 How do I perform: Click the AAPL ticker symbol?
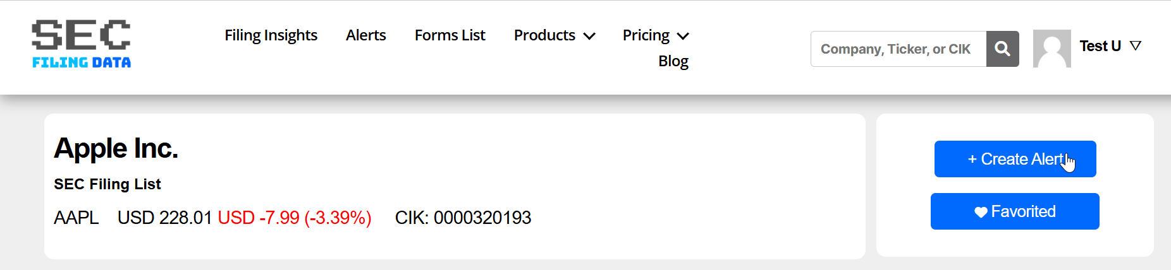tap(76, 218)
